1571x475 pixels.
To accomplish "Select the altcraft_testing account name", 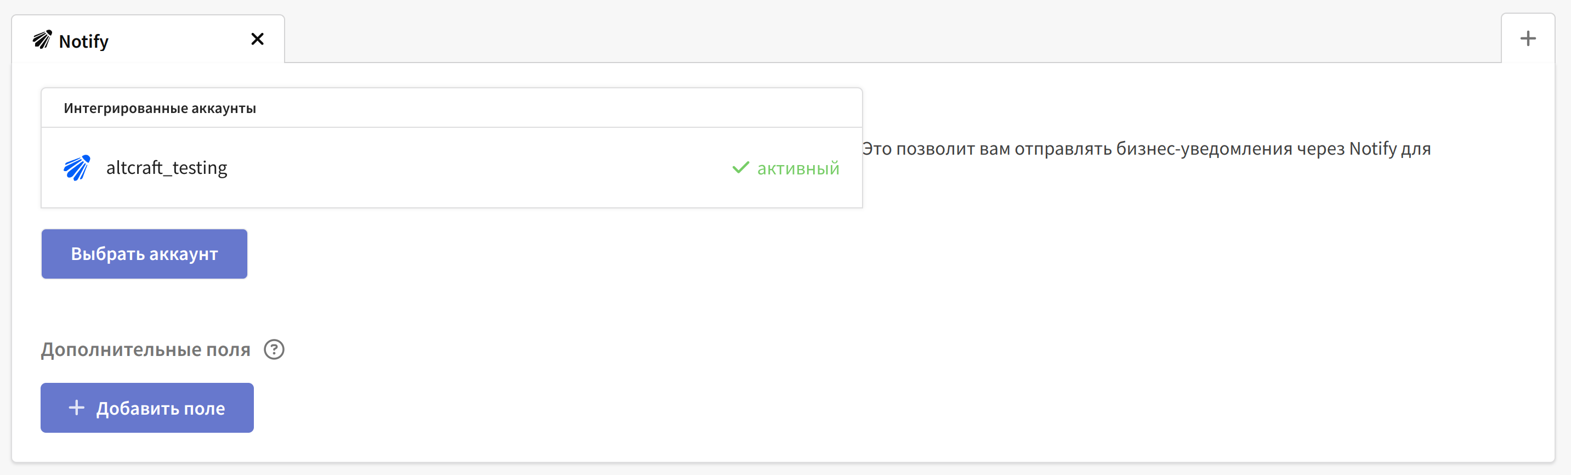I will click(167, 168).
